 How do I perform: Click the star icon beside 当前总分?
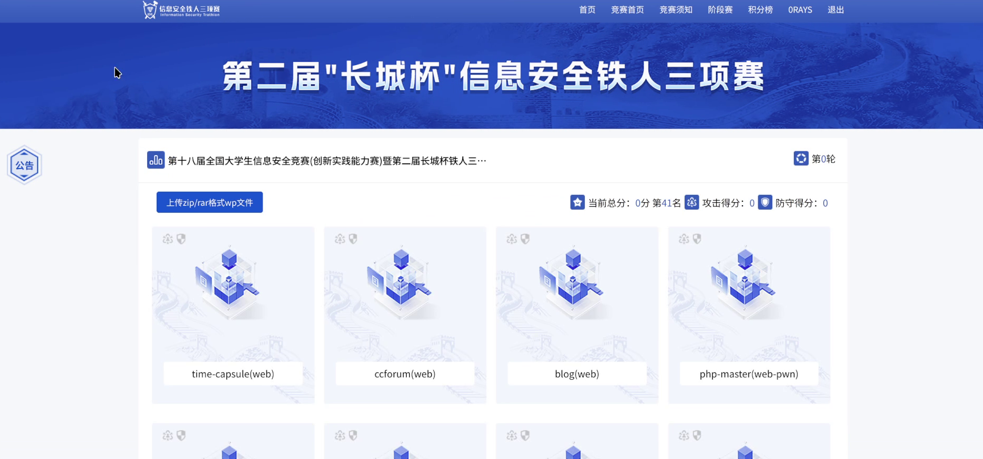577,203
